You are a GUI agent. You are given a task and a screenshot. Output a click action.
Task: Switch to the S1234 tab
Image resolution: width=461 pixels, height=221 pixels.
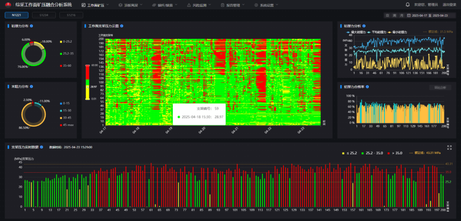coord(44,15)
